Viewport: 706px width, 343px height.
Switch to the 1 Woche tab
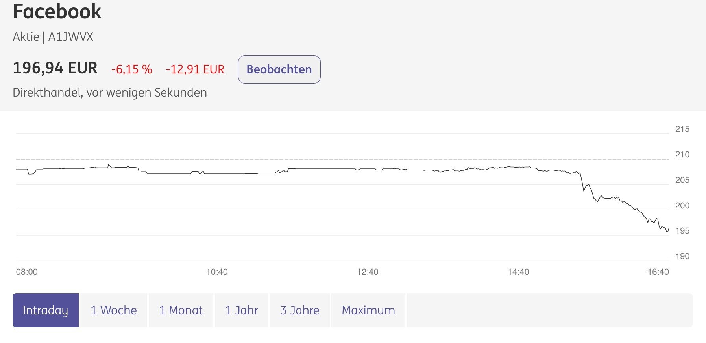point(114,310)
